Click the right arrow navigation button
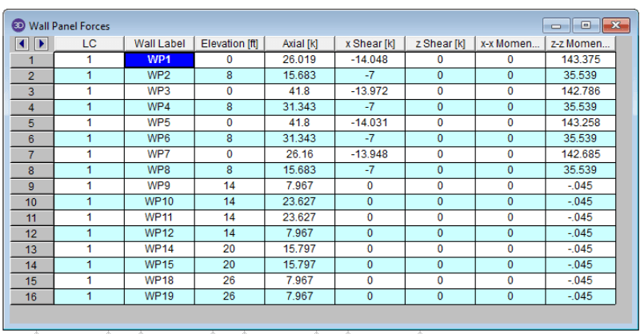This screenshot has height=334, width=640. [40, 43]
